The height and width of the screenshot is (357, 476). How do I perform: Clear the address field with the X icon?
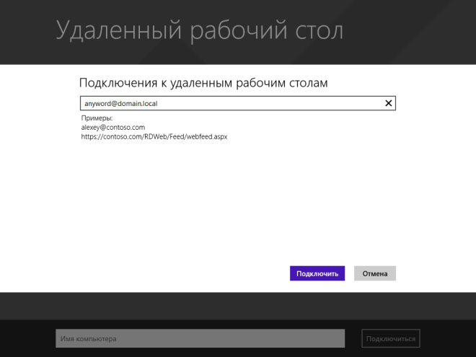click(389, 104)
